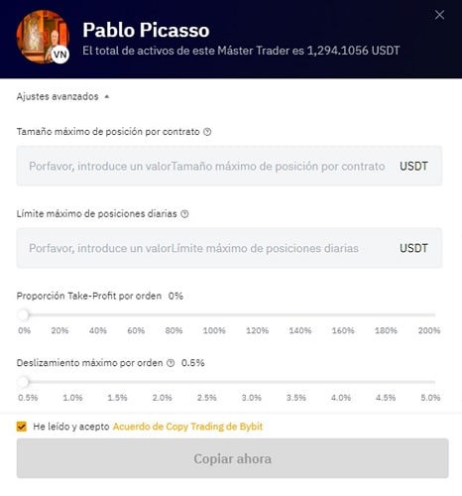Click the Deslizamiento máximo slider handle
The height and width of the screenshot is (496, 462).
pos(24,382)
